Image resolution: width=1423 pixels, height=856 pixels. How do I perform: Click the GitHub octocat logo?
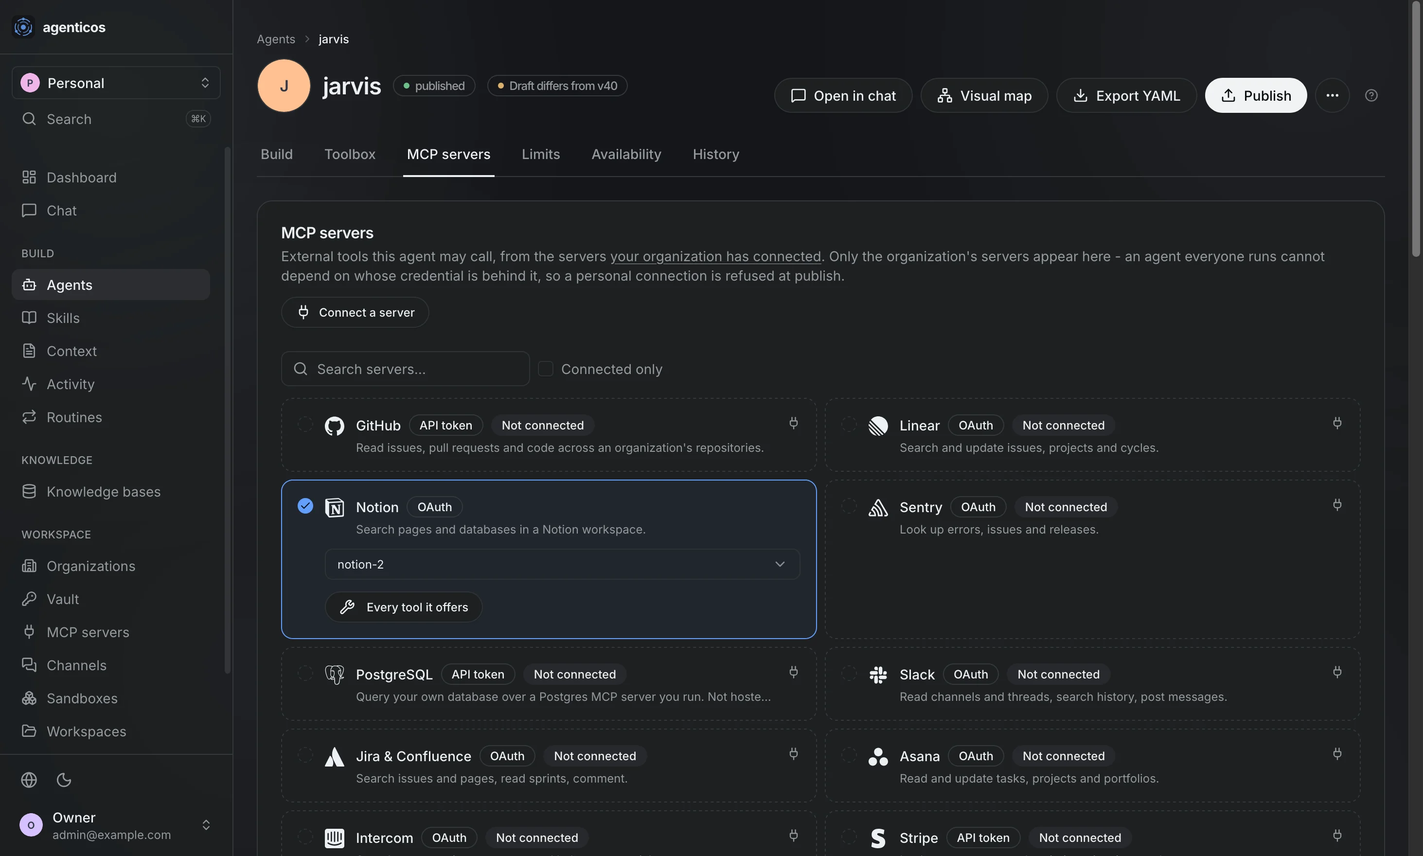coord(335,426)
